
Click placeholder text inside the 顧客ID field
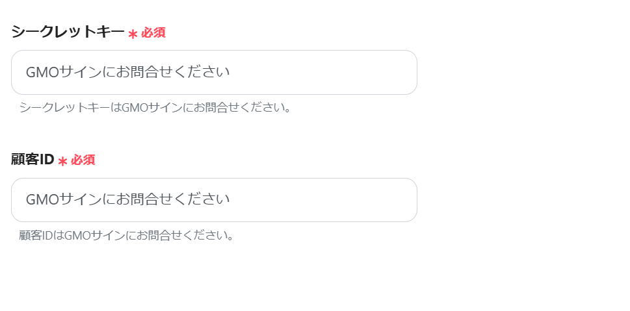tap(128, 200)
